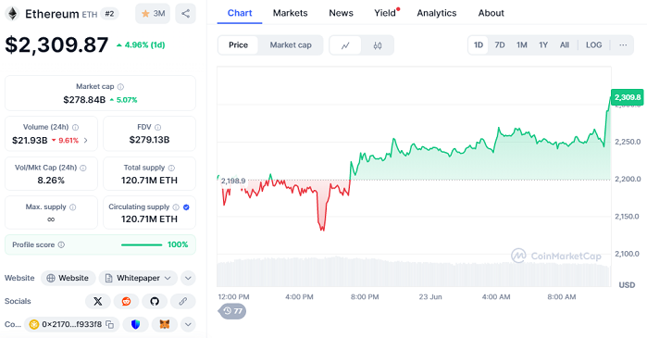Select the 7D time range
The image size is (647, 338).
click(x=500, y=45)
